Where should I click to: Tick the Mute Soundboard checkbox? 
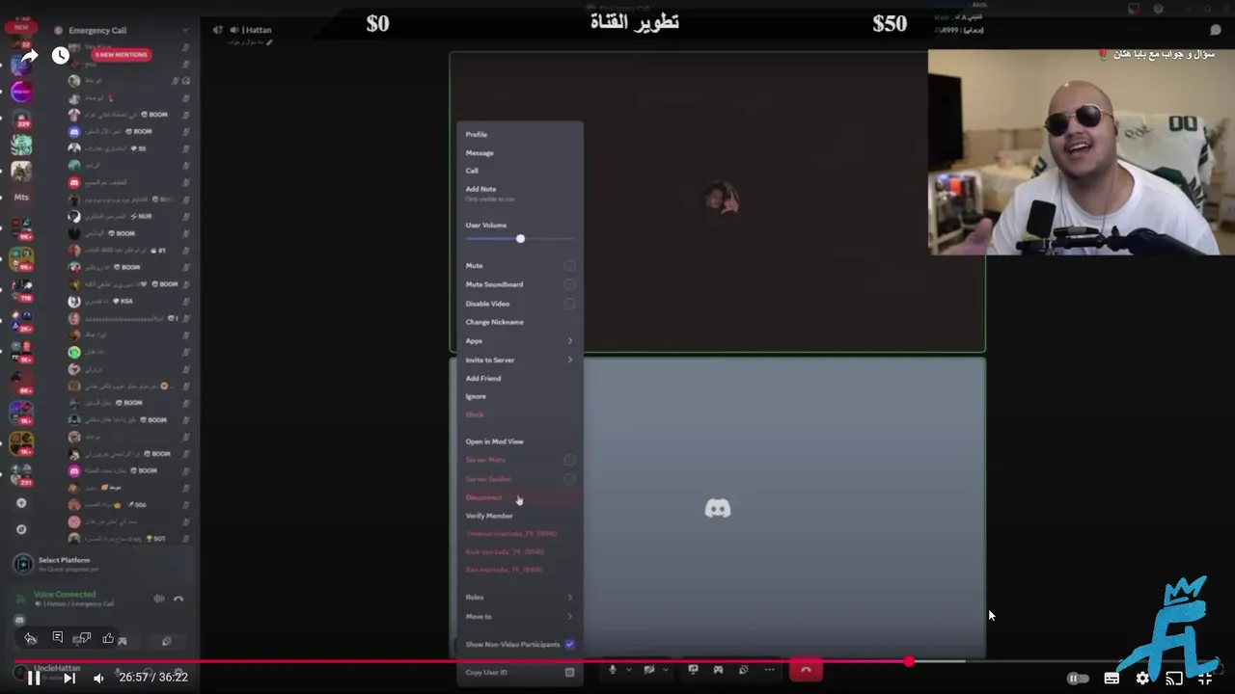pos(570,284)
